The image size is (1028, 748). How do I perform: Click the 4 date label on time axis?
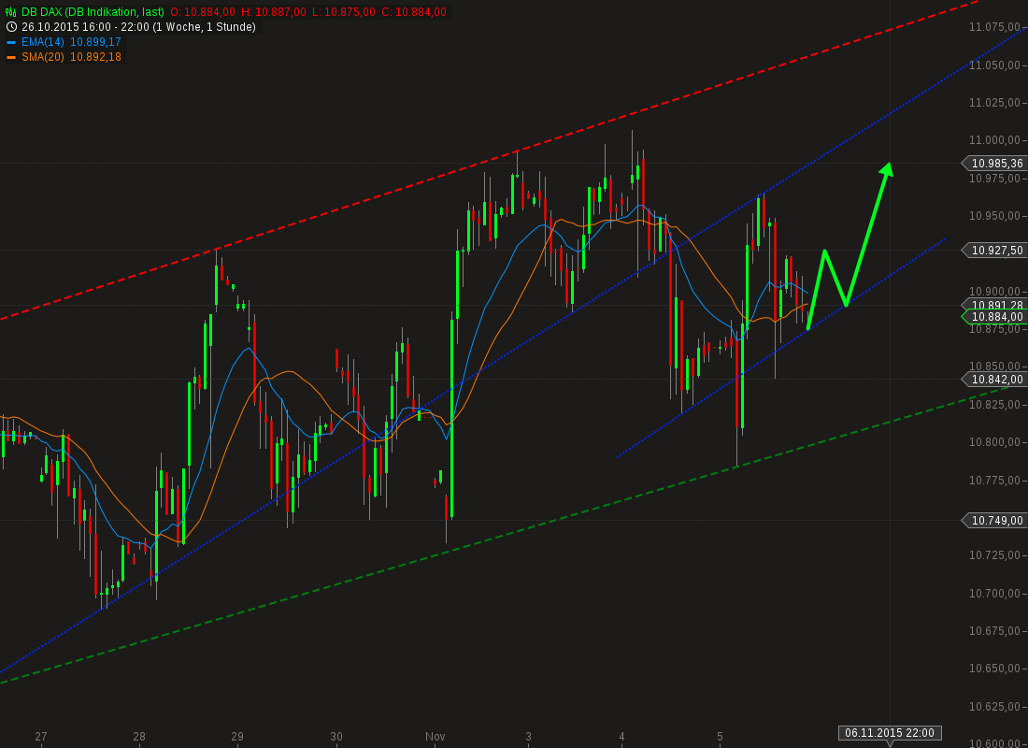[622, 737]
